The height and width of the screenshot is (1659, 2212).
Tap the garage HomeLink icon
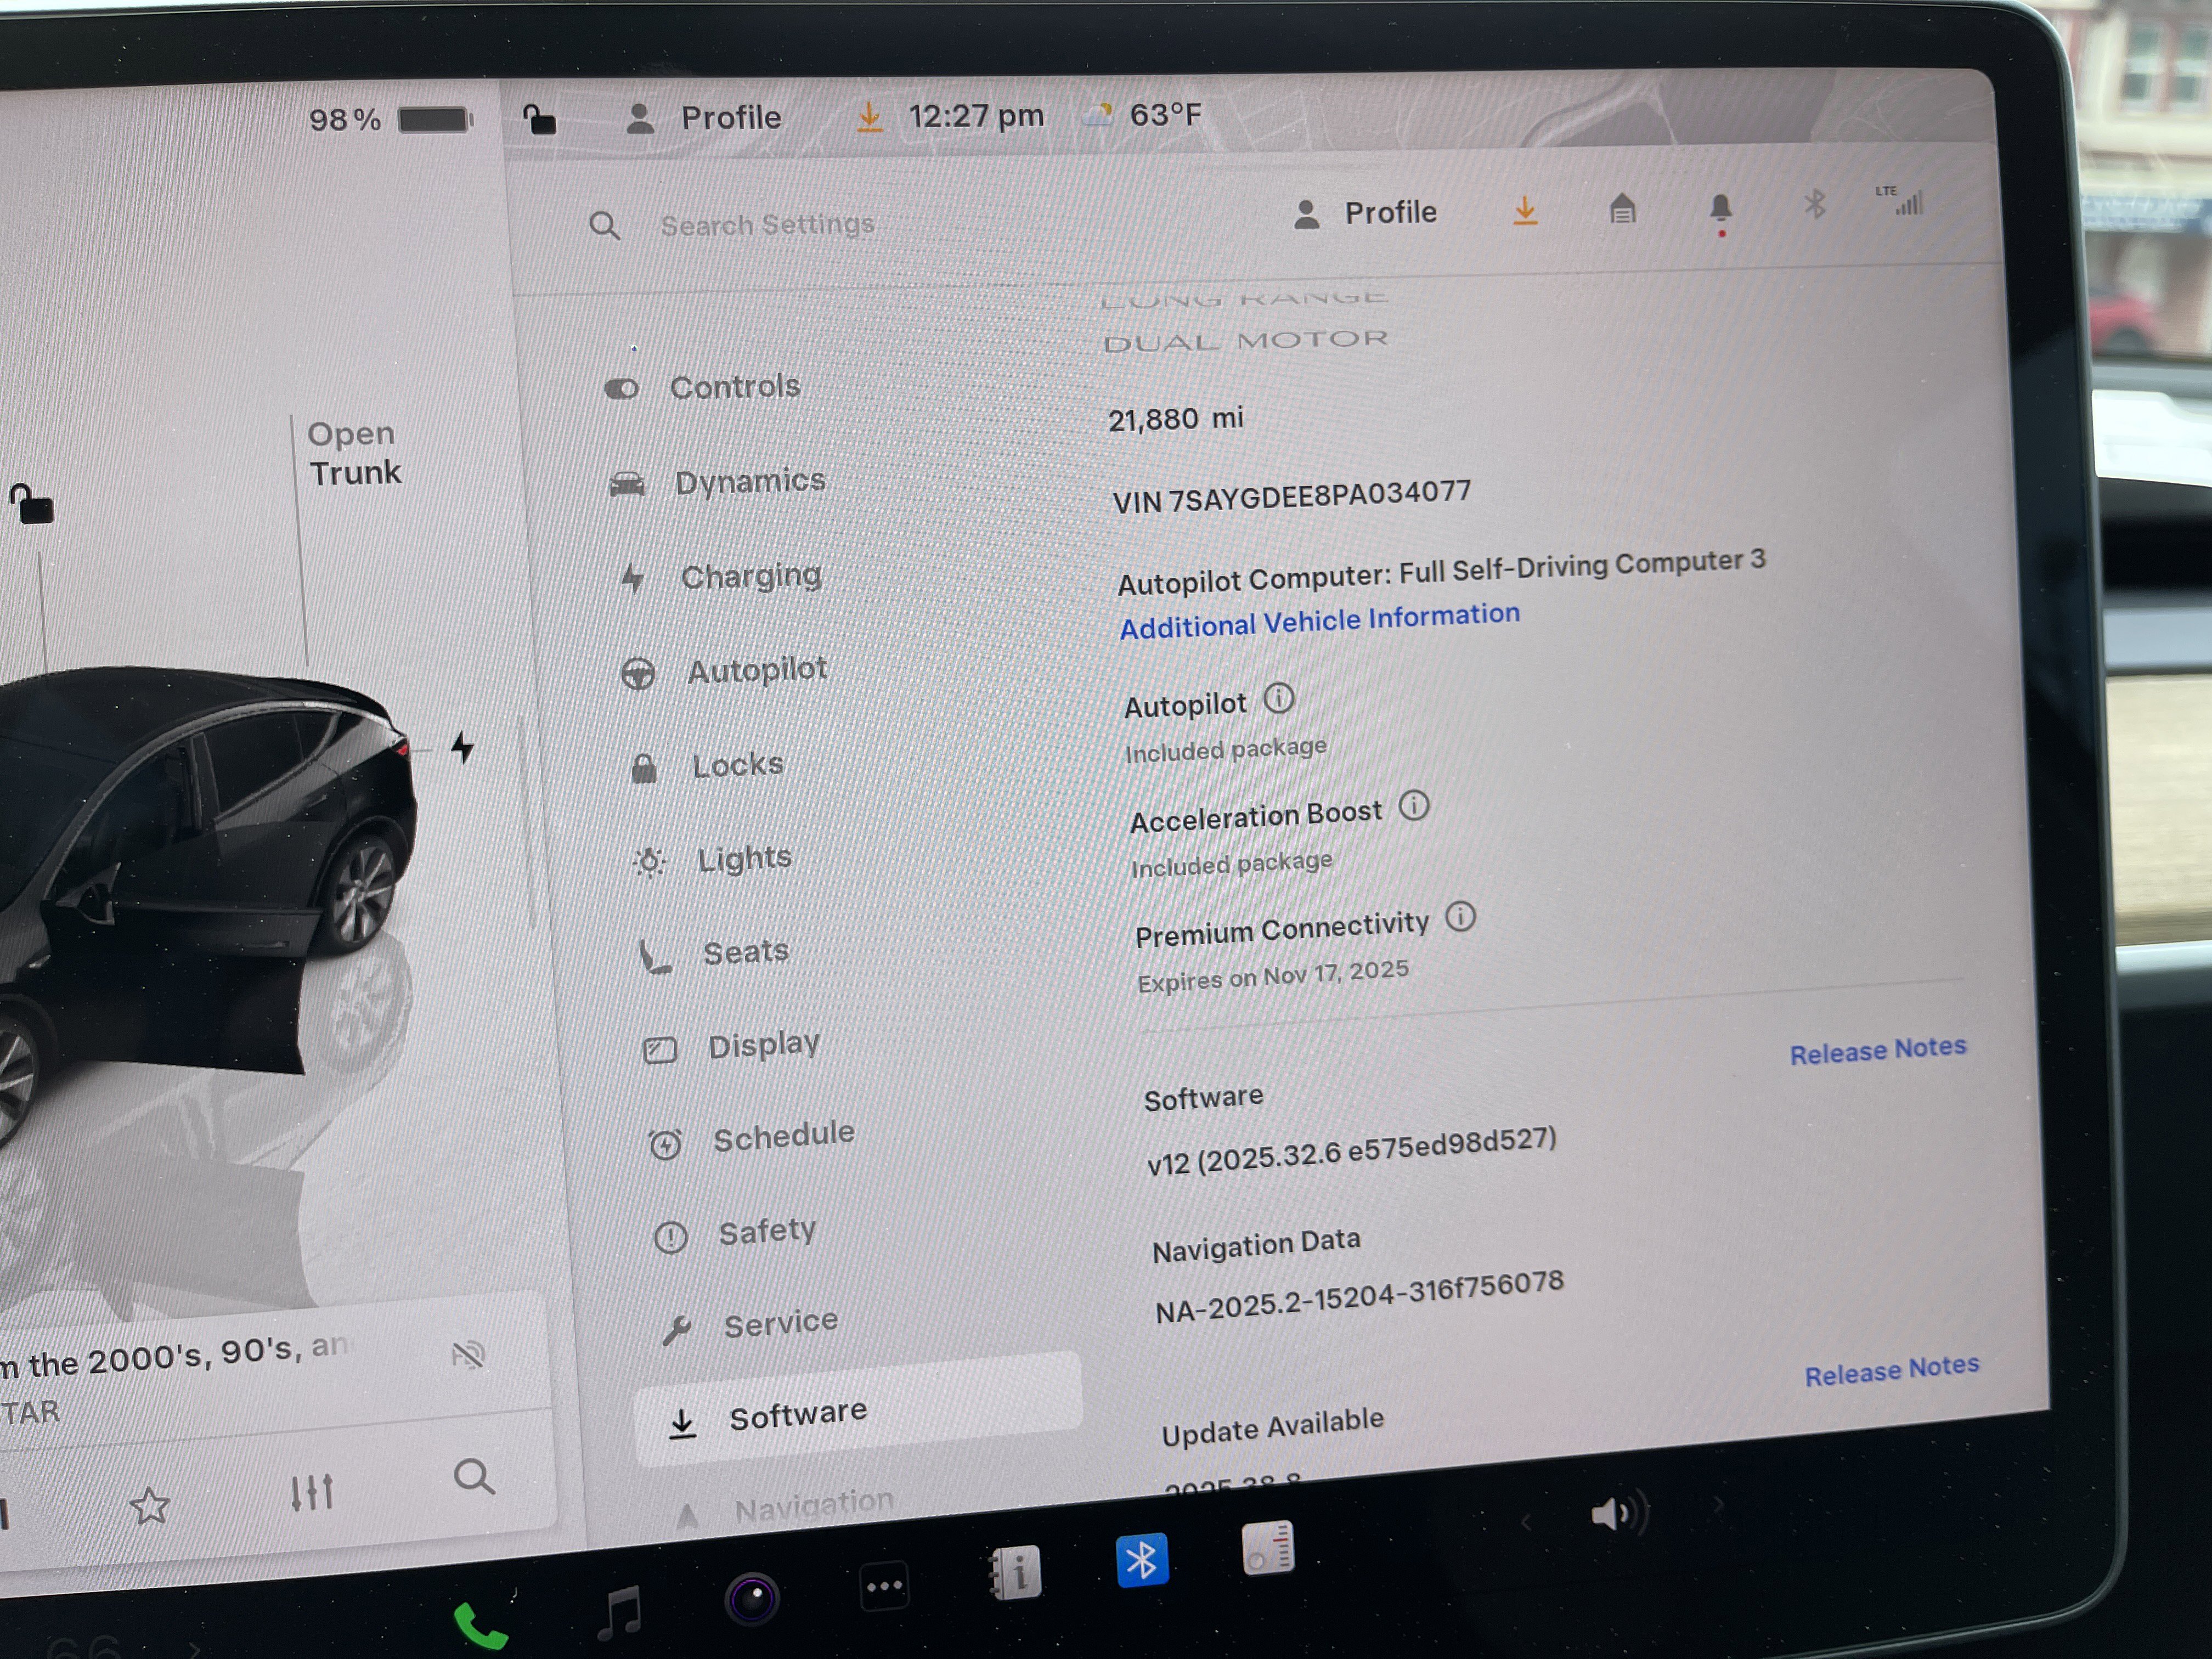(1622, 209)
